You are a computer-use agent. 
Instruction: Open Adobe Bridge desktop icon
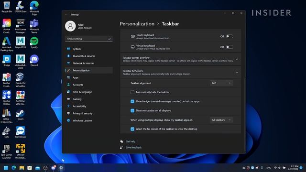pos(7,61)
